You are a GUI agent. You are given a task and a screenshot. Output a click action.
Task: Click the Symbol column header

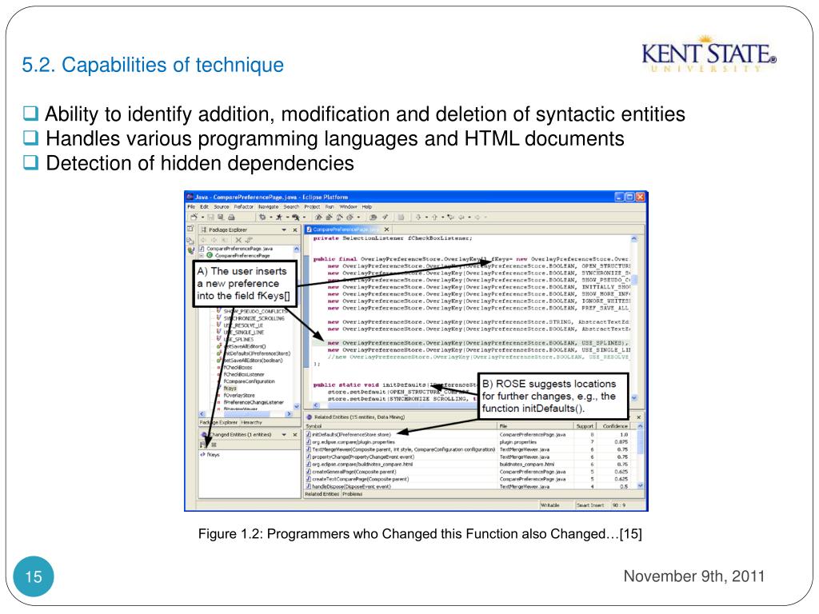(401, 427)
